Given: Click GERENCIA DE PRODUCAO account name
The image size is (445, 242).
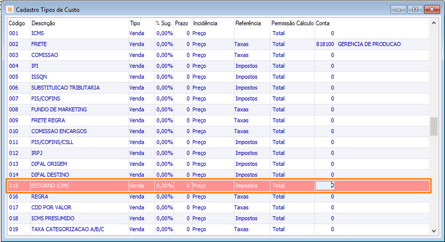Looking at the screenshot, I should tap(369, 45).
